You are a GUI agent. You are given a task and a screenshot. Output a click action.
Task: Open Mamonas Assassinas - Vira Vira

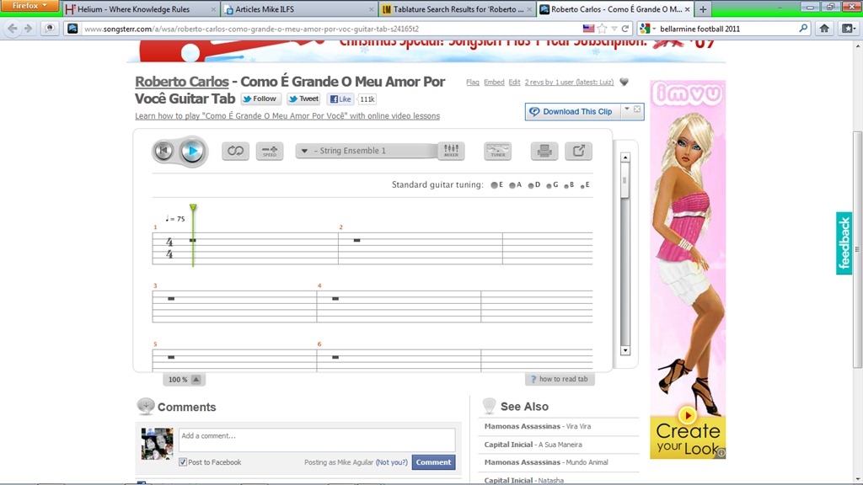point(537,426)
